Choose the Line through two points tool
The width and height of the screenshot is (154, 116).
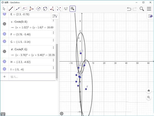[18, 9]
